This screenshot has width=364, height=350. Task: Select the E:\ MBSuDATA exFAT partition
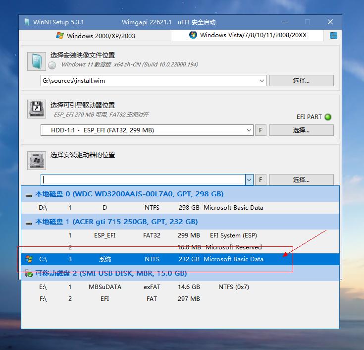149,287
